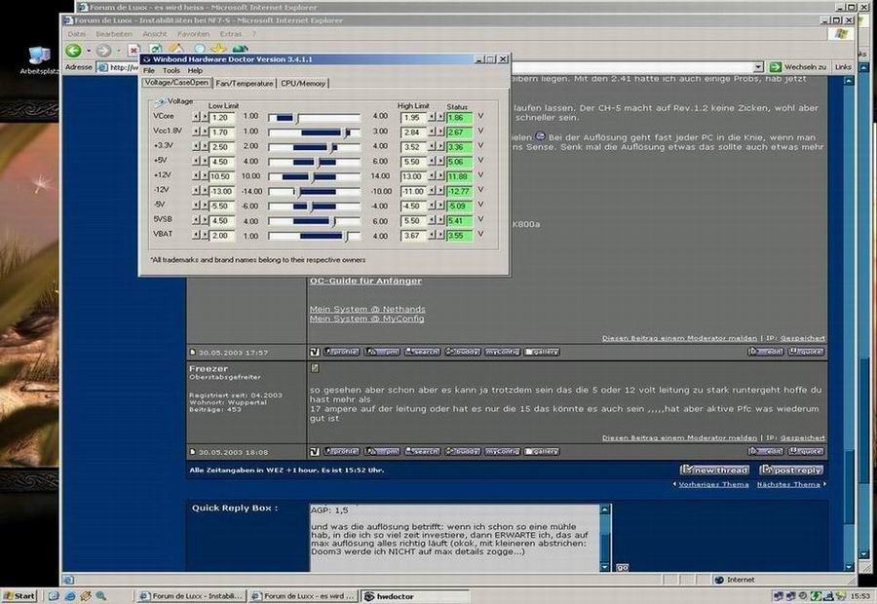Click quote button in the 17:57 post row

(x=806, y=352)
